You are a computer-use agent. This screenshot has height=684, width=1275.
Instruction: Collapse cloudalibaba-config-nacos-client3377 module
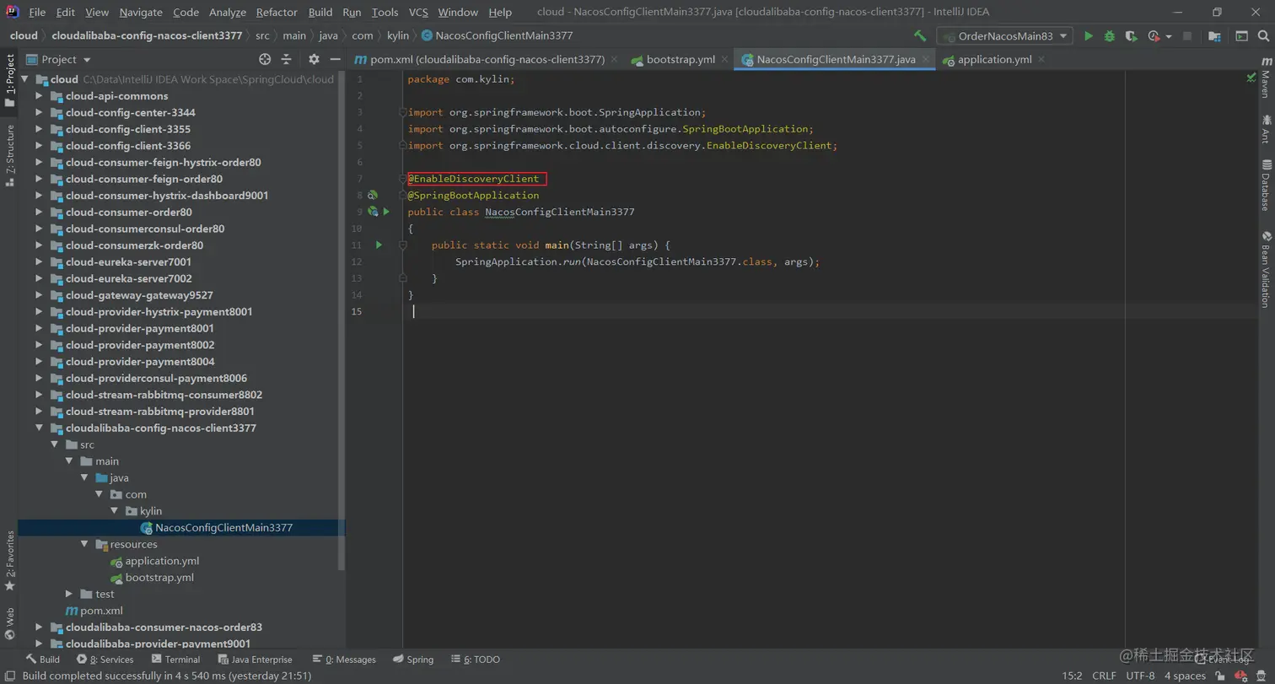tap(39, 428)
